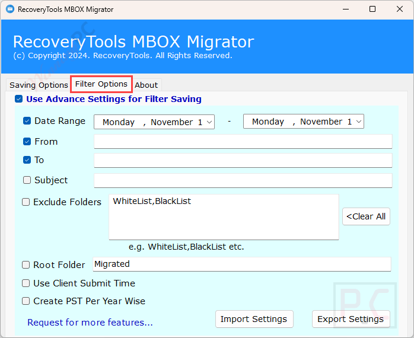Uncheck the Date Range checkbox
Screen dimensions: 414x338
point(27,121)
